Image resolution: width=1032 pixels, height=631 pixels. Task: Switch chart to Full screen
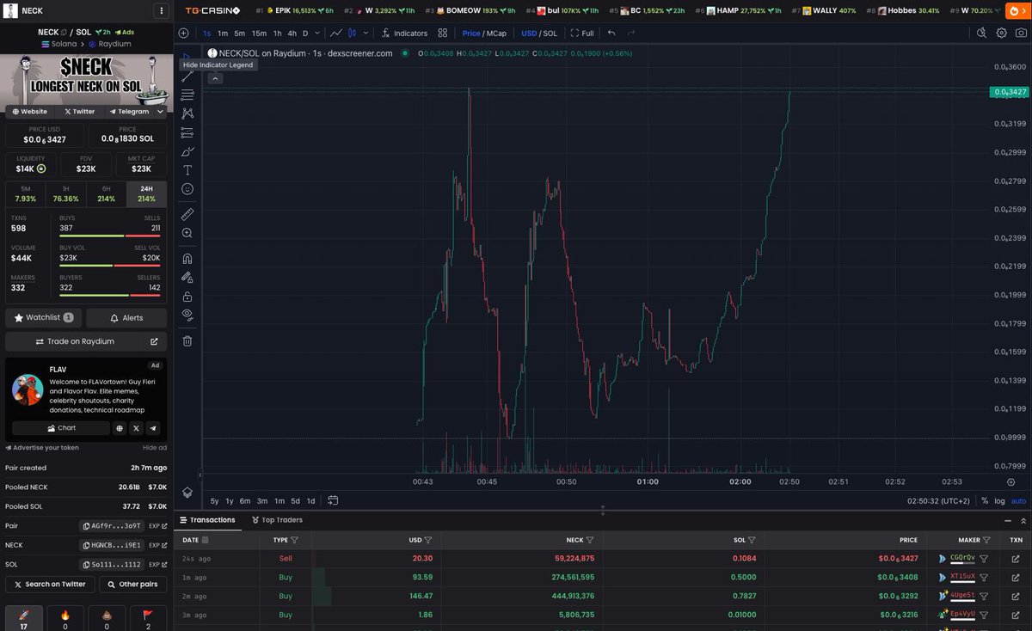pyautogui.click(x=581, y=33)
